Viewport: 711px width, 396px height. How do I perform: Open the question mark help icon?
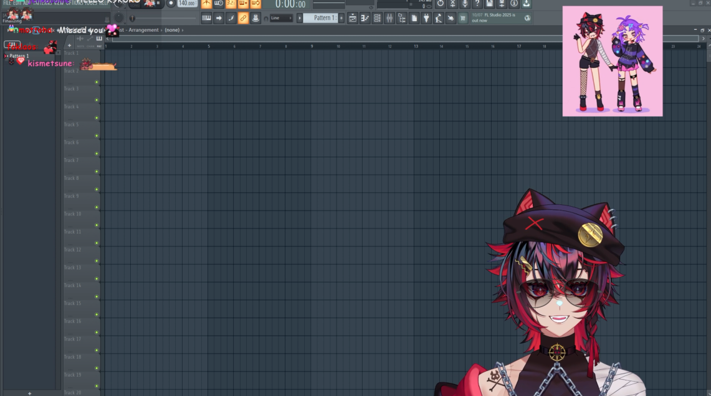(477, 4)
